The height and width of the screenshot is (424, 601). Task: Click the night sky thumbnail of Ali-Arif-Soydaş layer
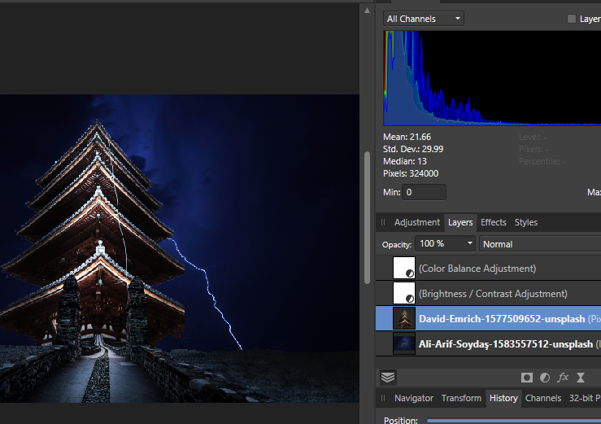point(404,343)
